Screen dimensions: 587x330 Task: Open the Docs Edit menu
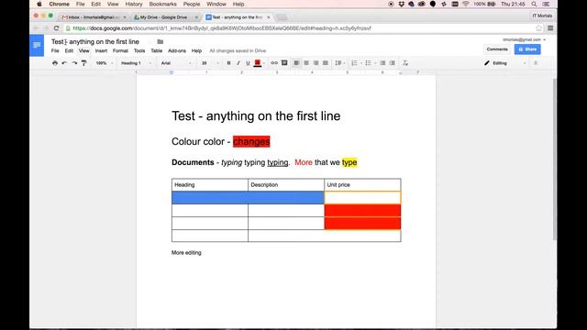click(69, 50)
